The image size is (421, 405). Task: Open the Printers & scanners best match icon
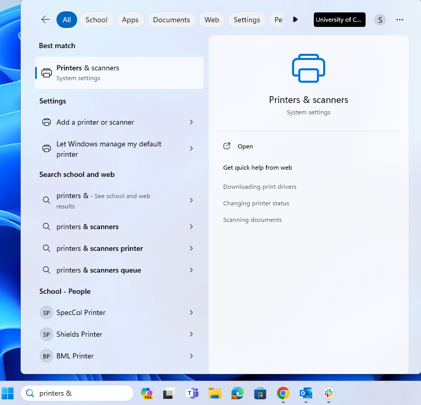click(x=45, y=72)
